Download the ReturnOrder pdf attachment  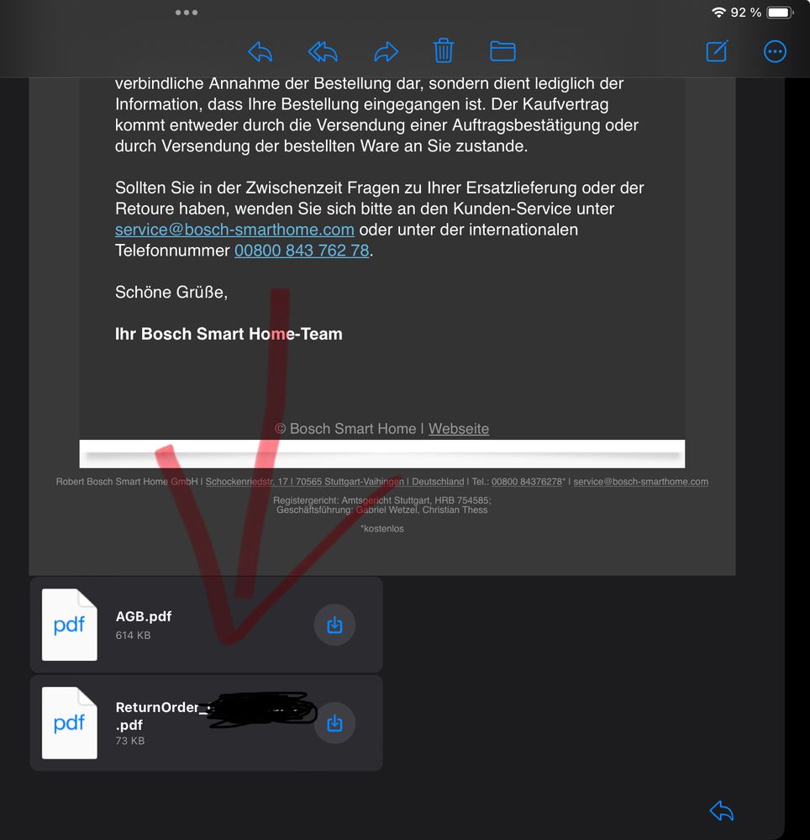tap(334, 723)
